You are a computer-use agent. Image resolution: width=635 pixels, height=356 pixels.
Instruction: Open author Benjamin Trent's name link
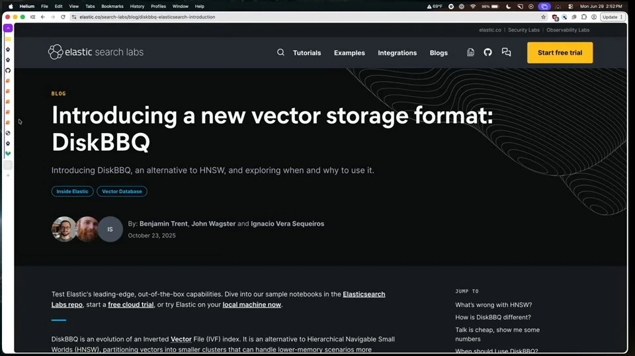[163, 224]
